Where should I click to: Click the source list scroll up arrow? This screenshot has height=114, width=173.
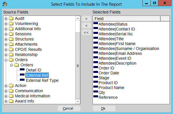[x=78, y=18]
